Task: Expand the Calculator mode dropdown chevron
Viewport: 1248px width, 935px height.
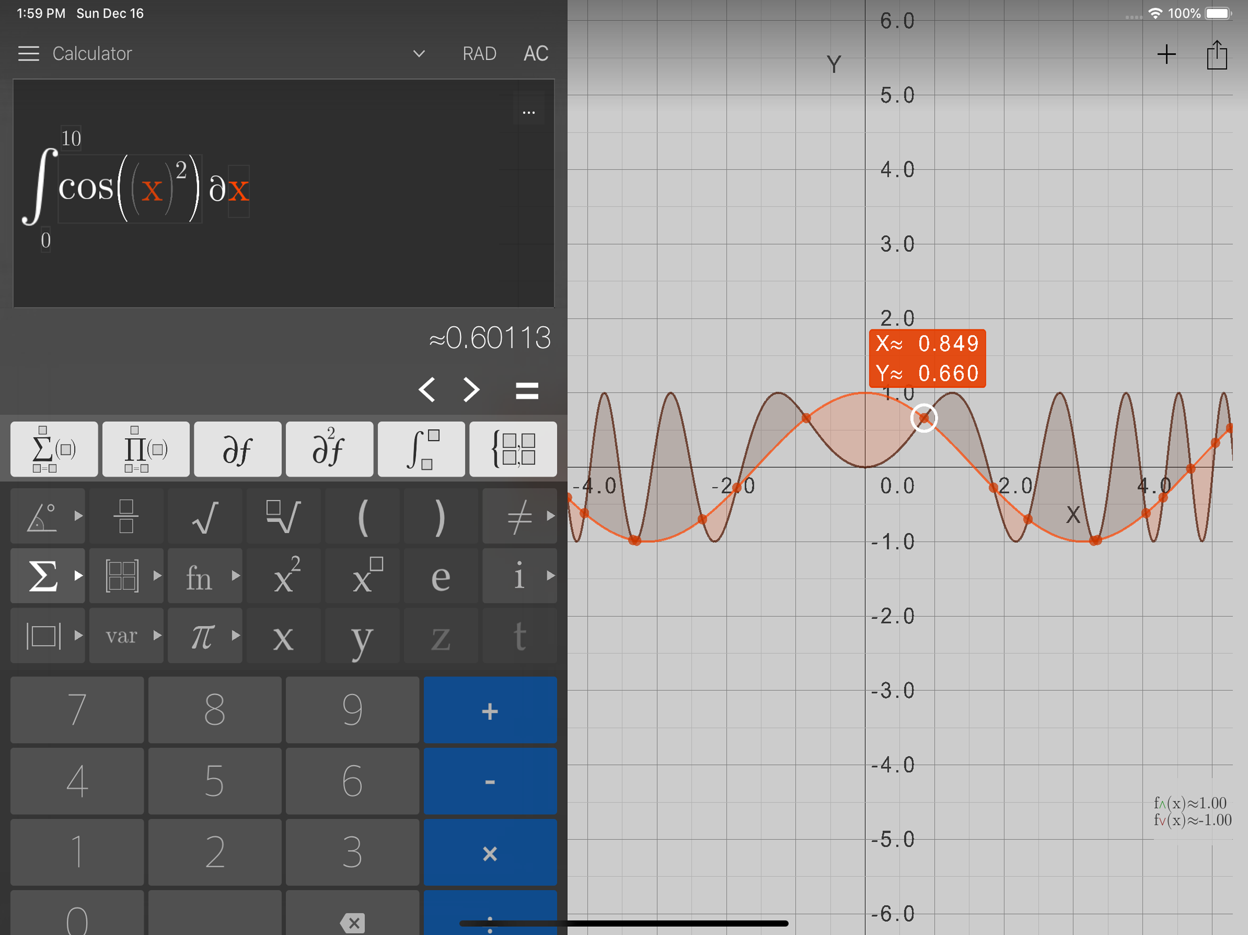Action: (x=418, y=53)
